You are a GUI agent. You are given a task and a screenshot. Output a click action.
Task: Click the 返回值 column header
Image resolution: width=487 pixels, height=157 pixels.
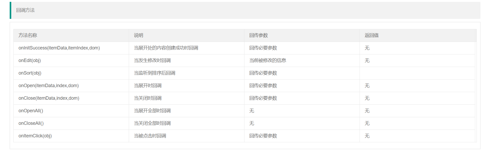tap(372, 35)
